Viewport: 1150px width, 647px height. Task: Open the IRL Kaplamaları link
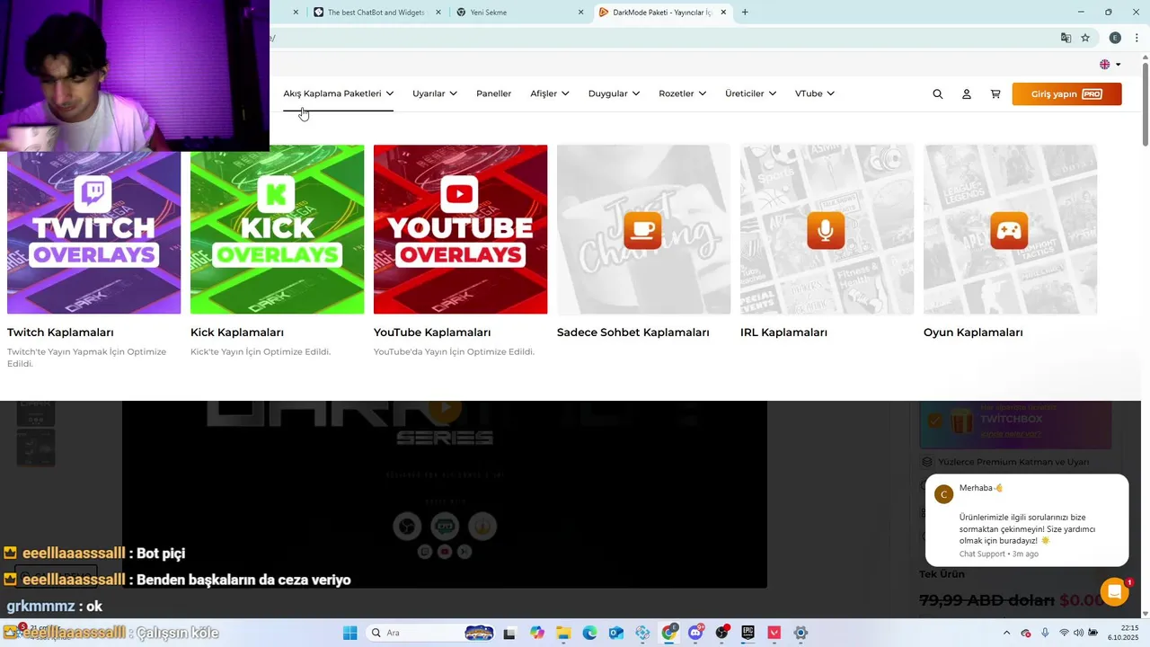tap(783, 332)
